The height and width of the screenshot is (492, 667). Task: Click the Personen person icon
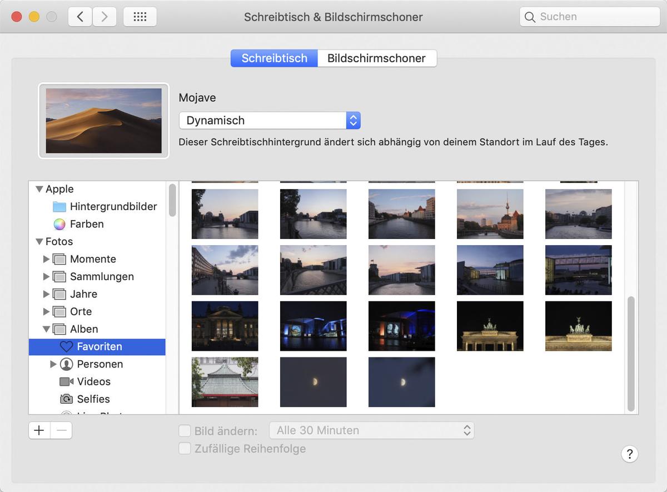[x=67, y=364]
